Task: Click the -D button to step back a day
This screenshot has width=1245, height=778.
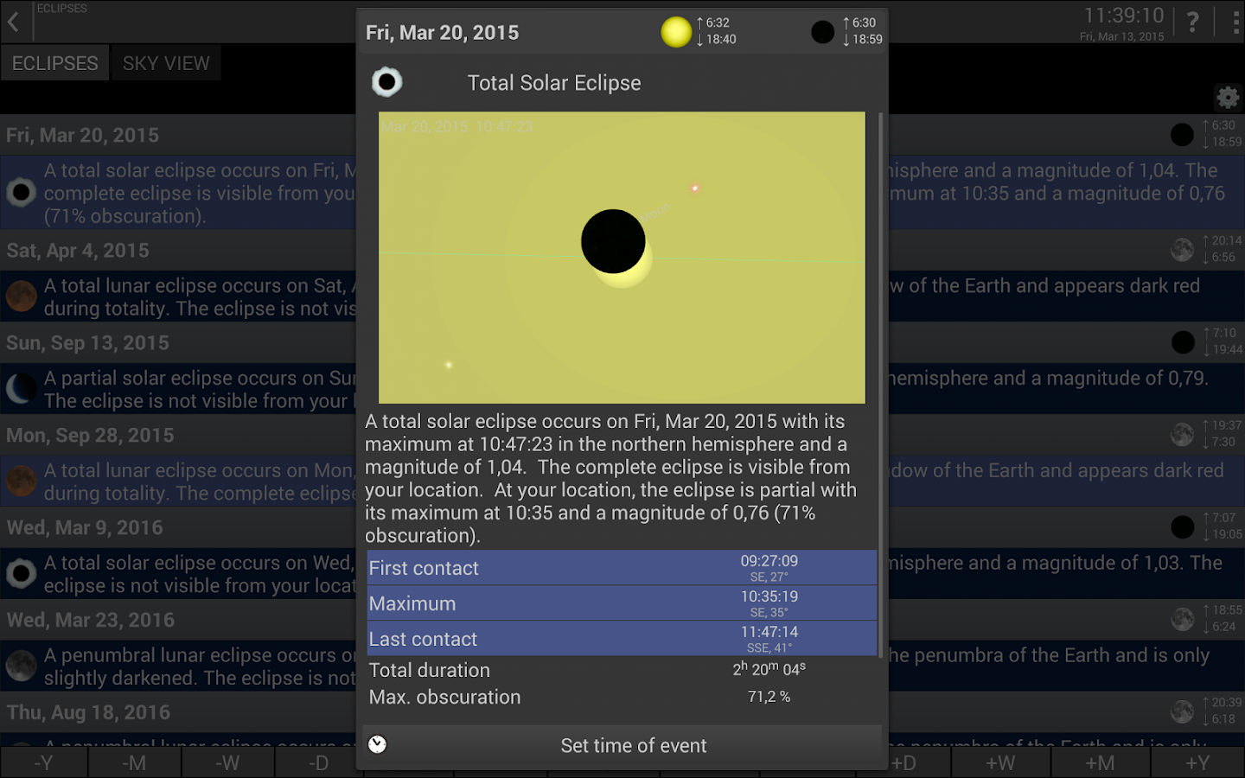Action: (x=319, y=763)
